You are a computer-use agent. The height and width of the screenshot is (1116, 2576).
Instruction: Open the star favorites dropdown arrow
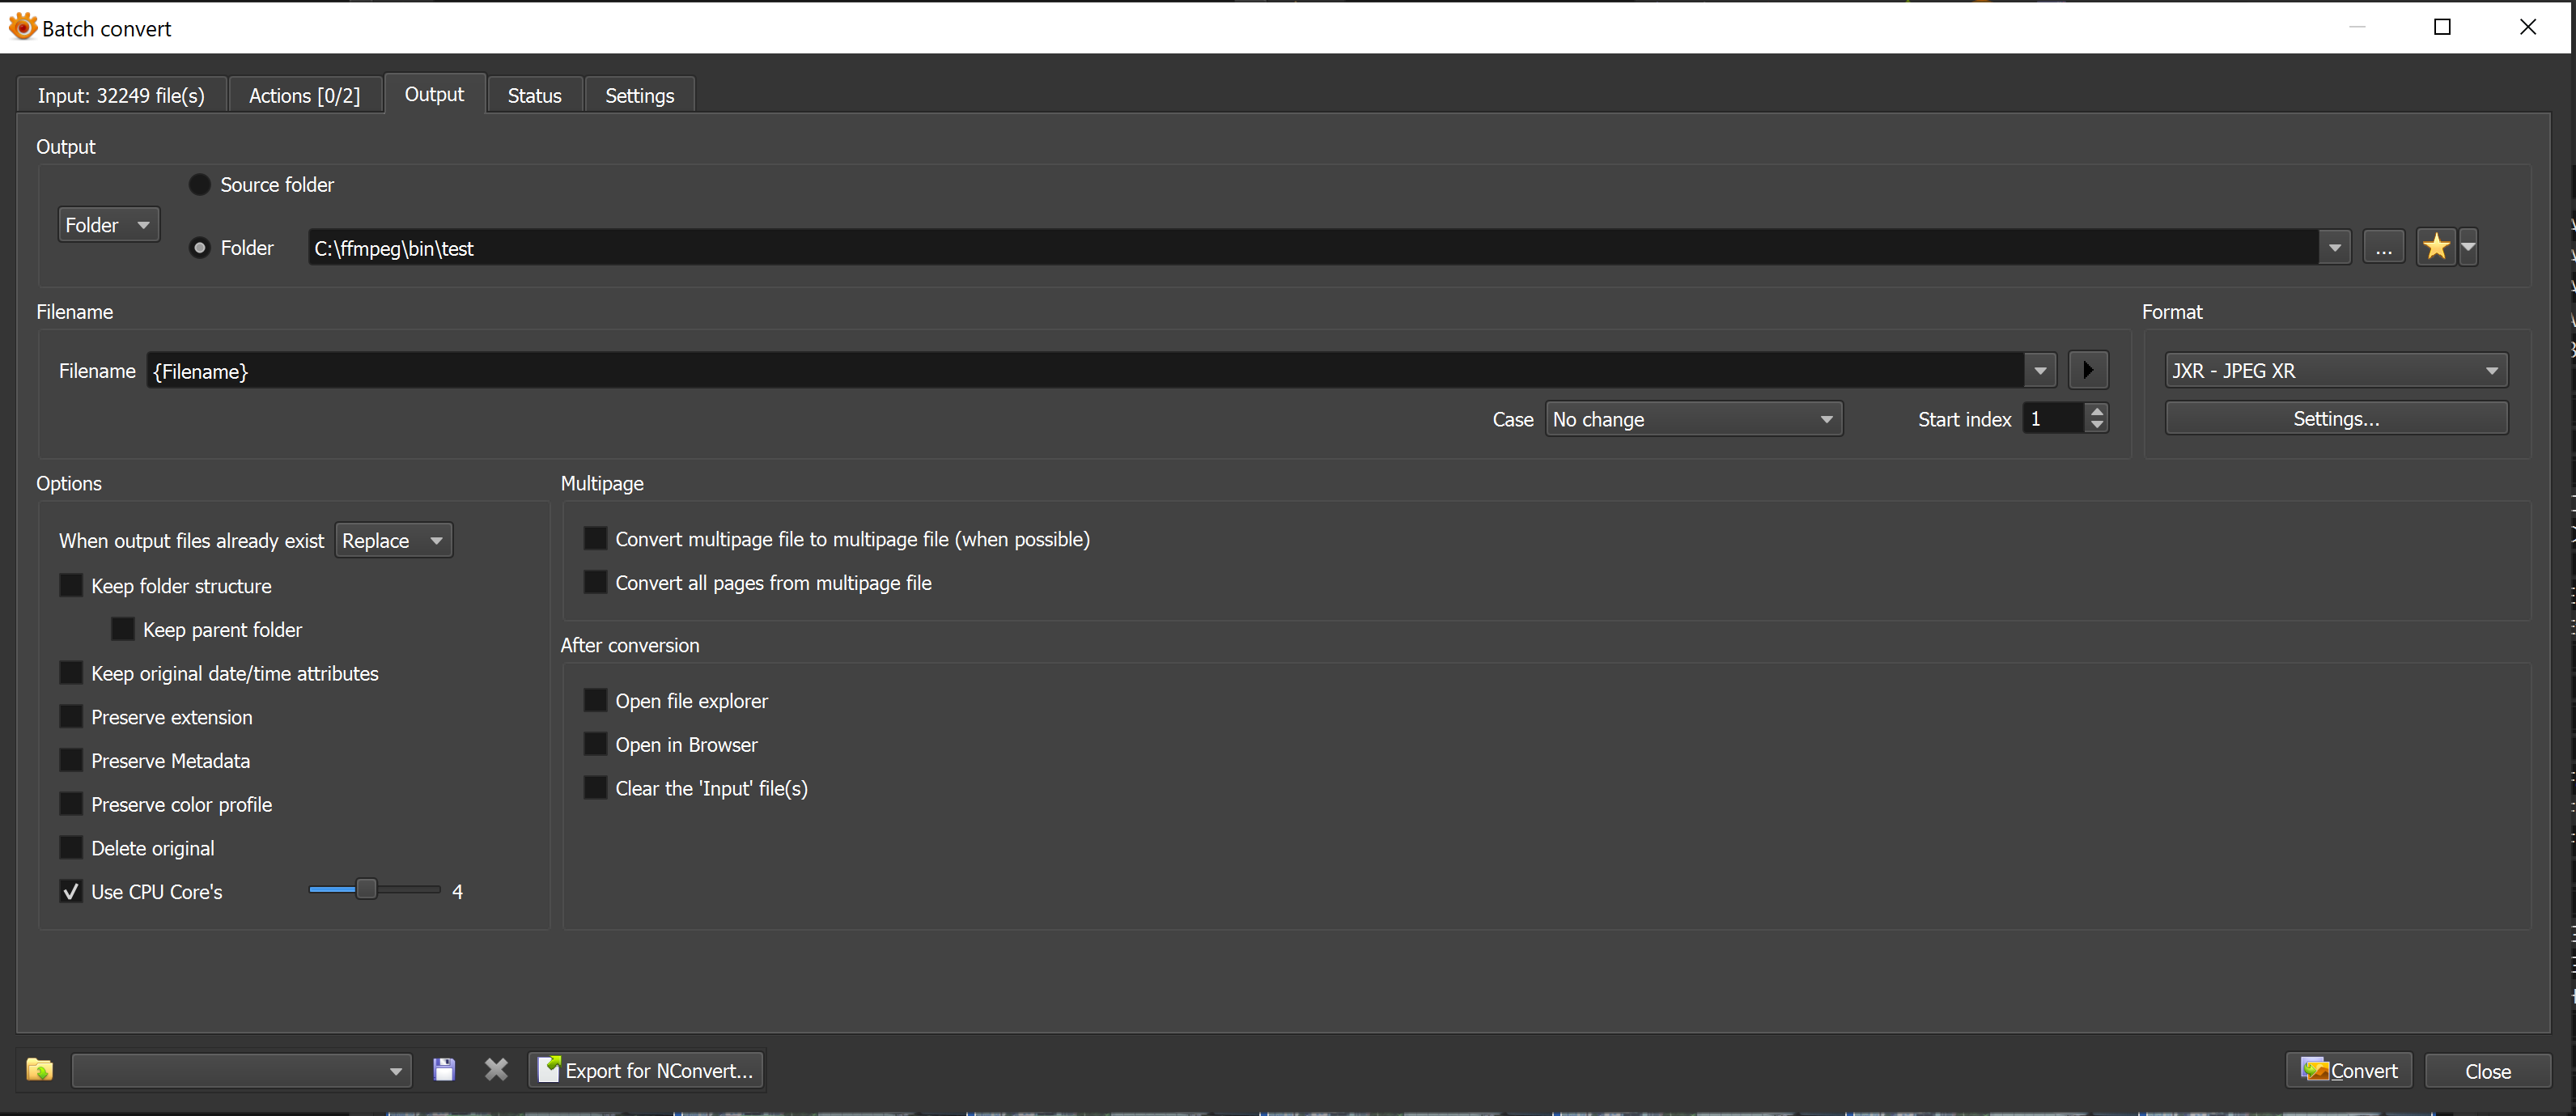2468,247
